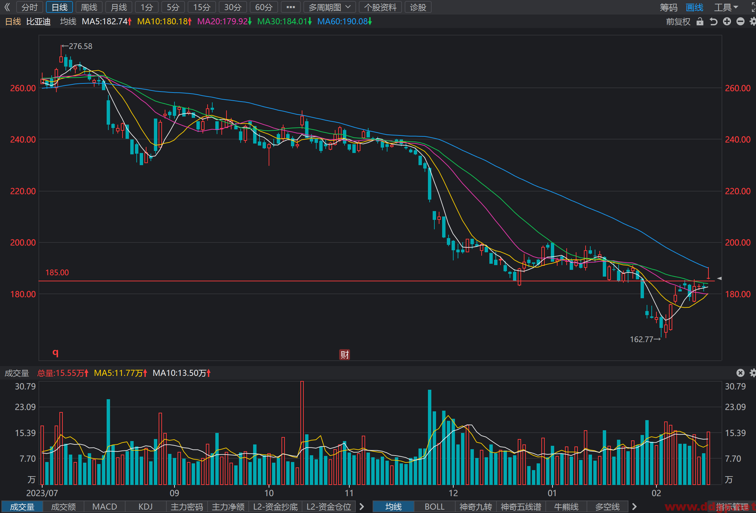Expand the 多周期图 dropdown
The height and width of the screenshot is (513, 756).
click(330, 7)
